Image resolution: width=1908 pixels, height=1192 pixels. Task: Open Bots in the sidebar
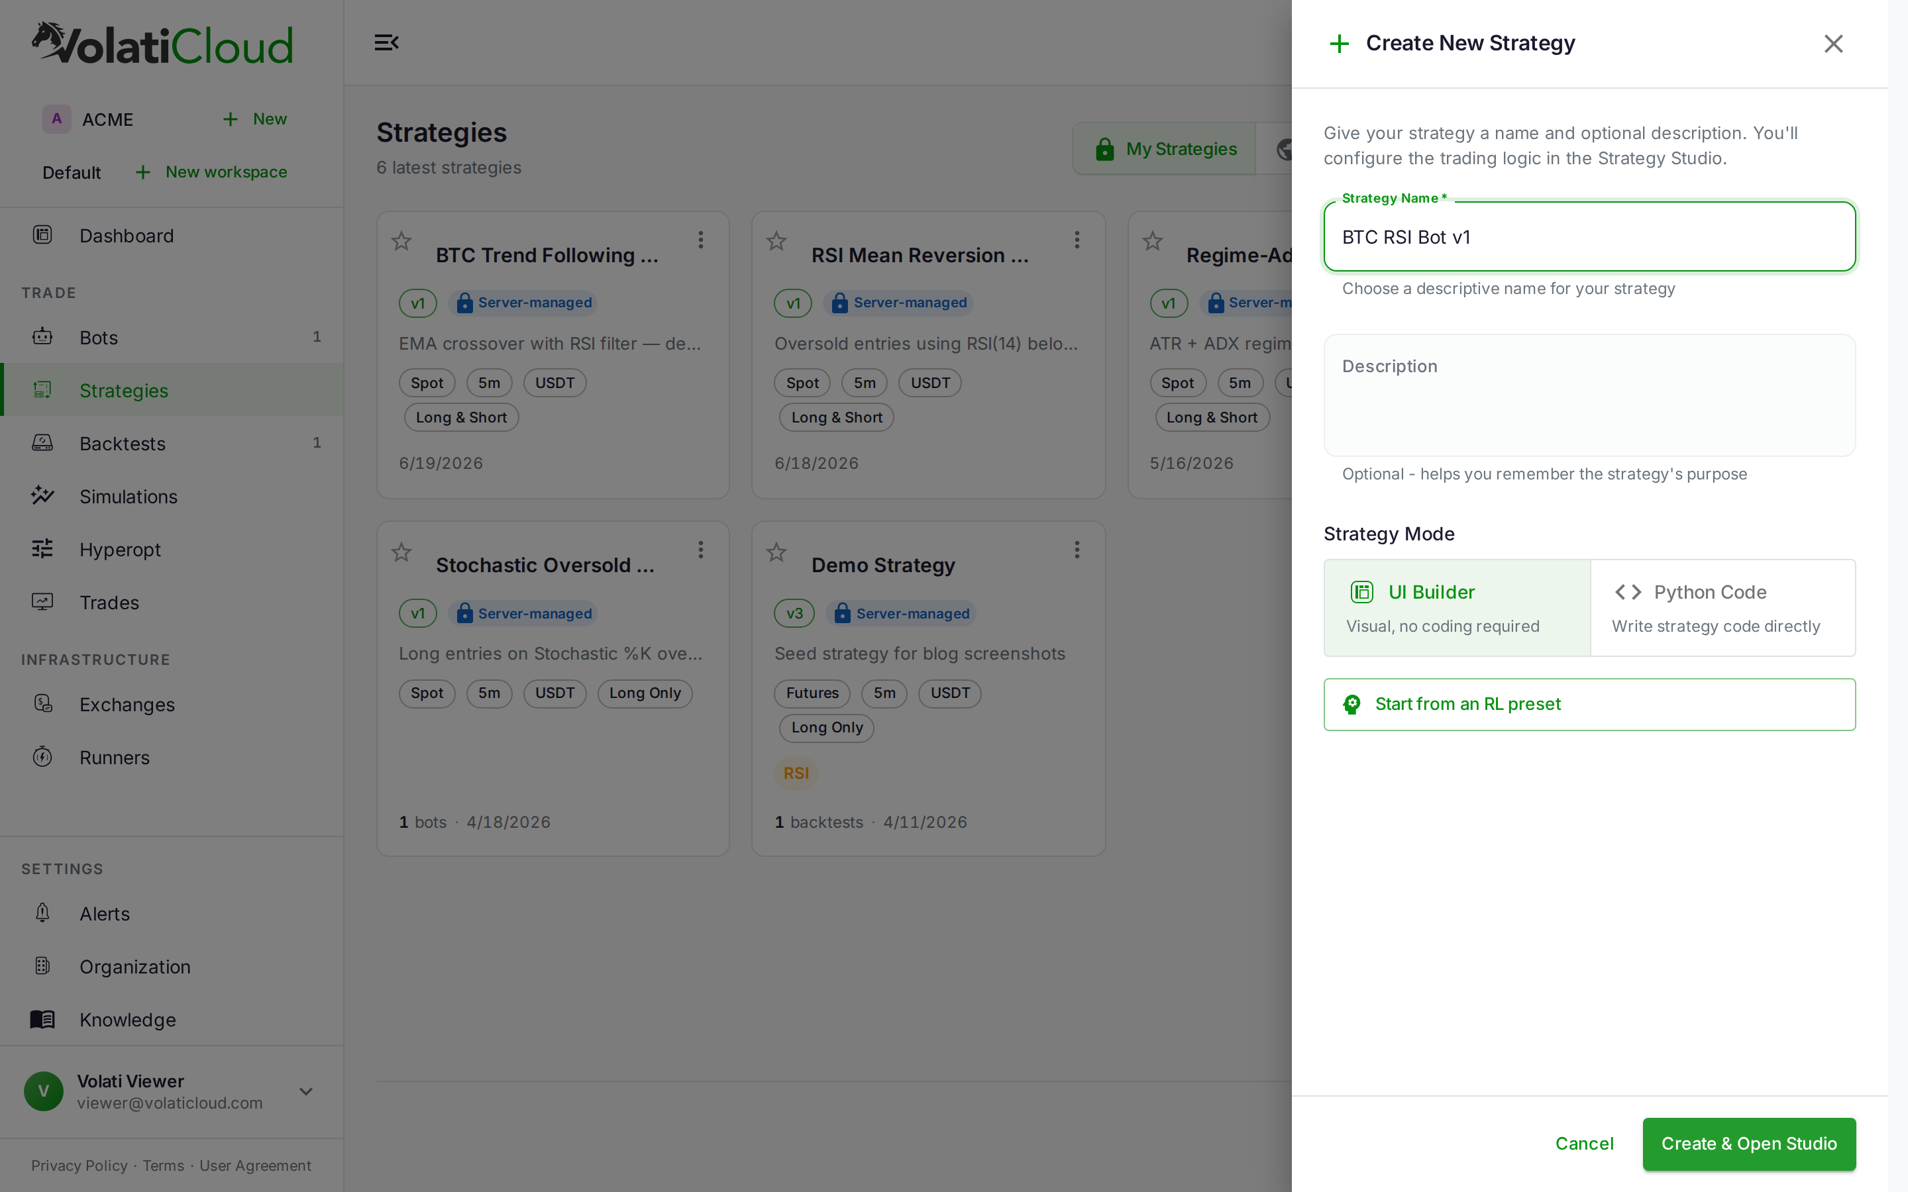pyautogui.click(x=171, y=338)
